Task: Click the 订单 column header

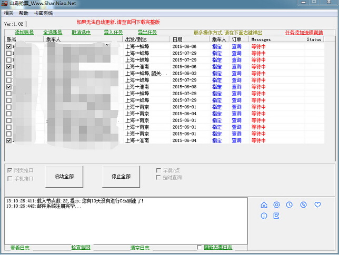Action: click(238, 39)
